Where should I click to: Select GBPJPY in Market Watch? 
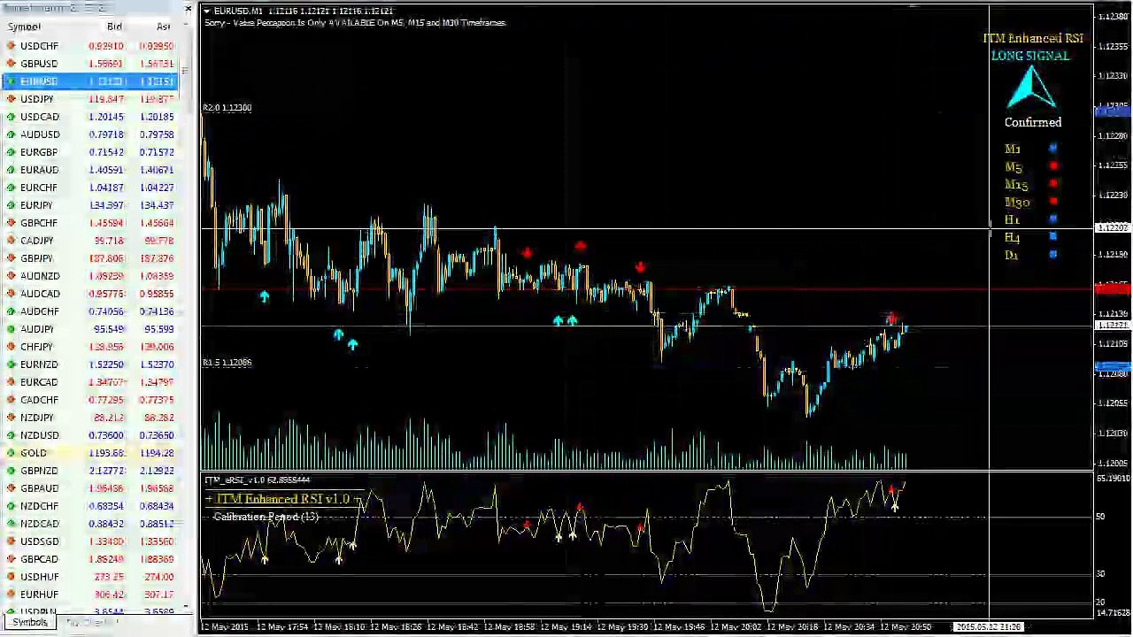(x=90, y=258)
